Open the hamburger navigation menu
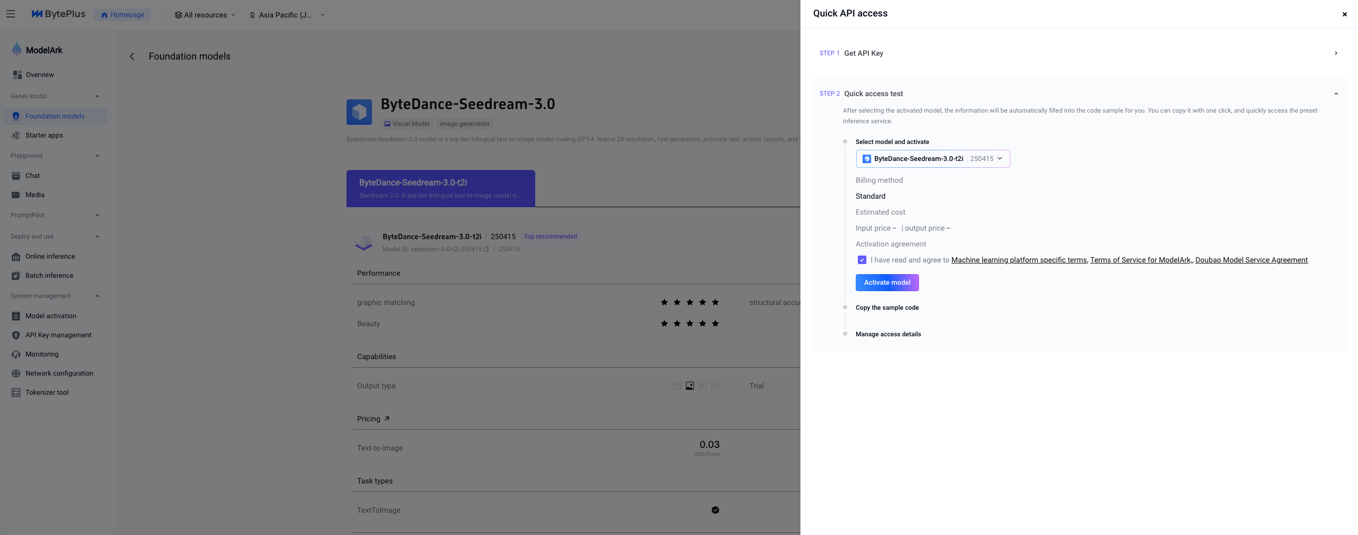Screen dimensions: 1358x535 [x=11, y=14]
